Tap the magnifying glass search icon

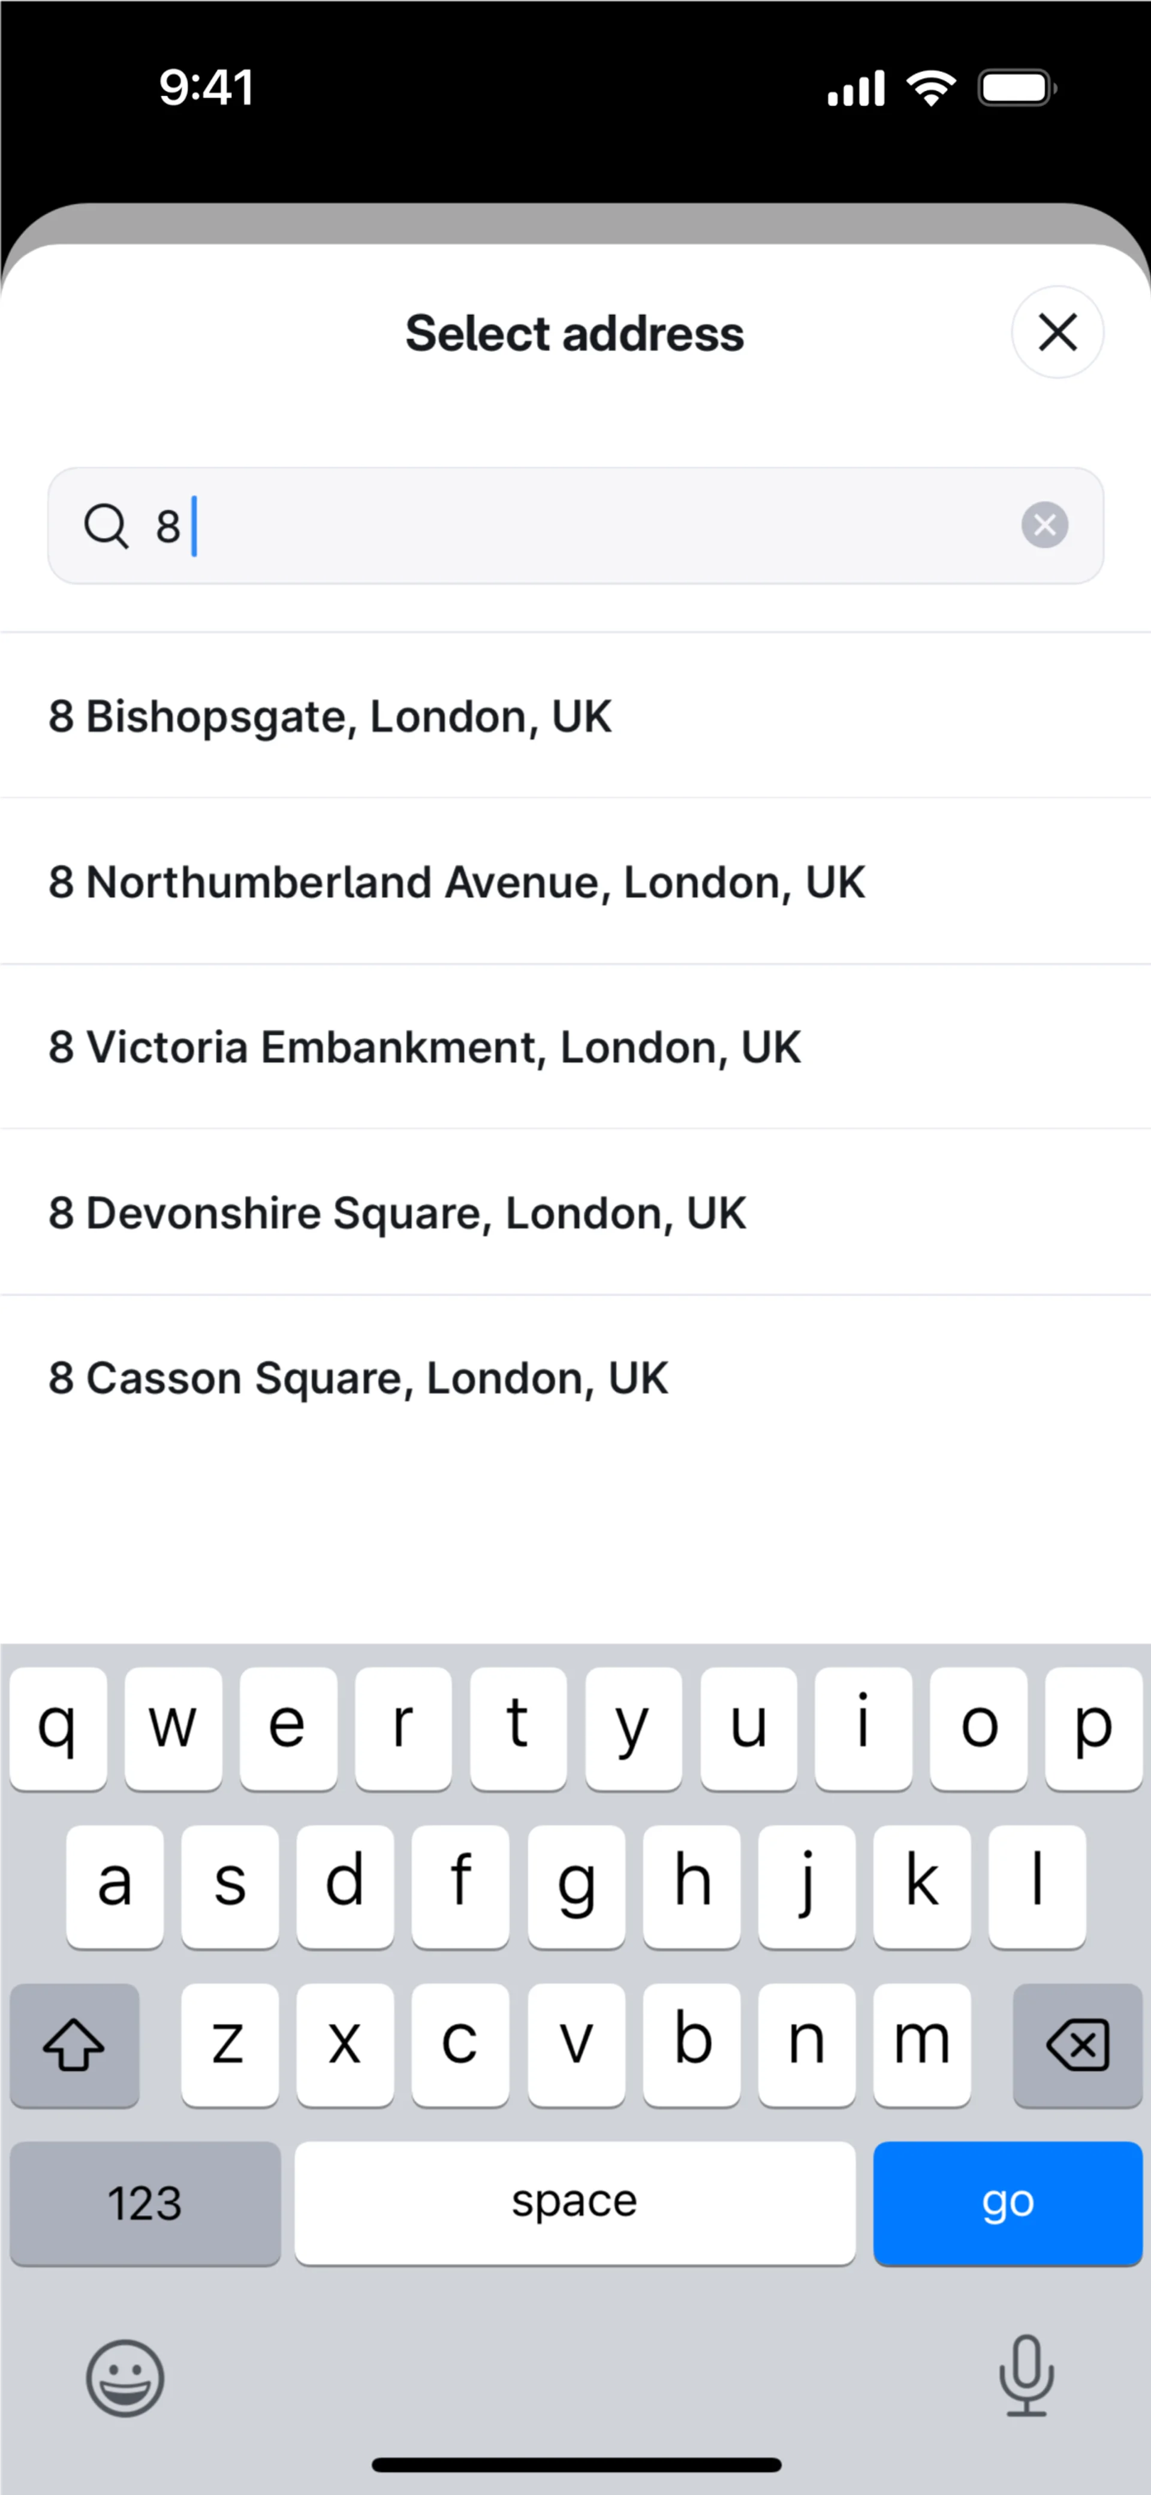click(x=106, y=526)
